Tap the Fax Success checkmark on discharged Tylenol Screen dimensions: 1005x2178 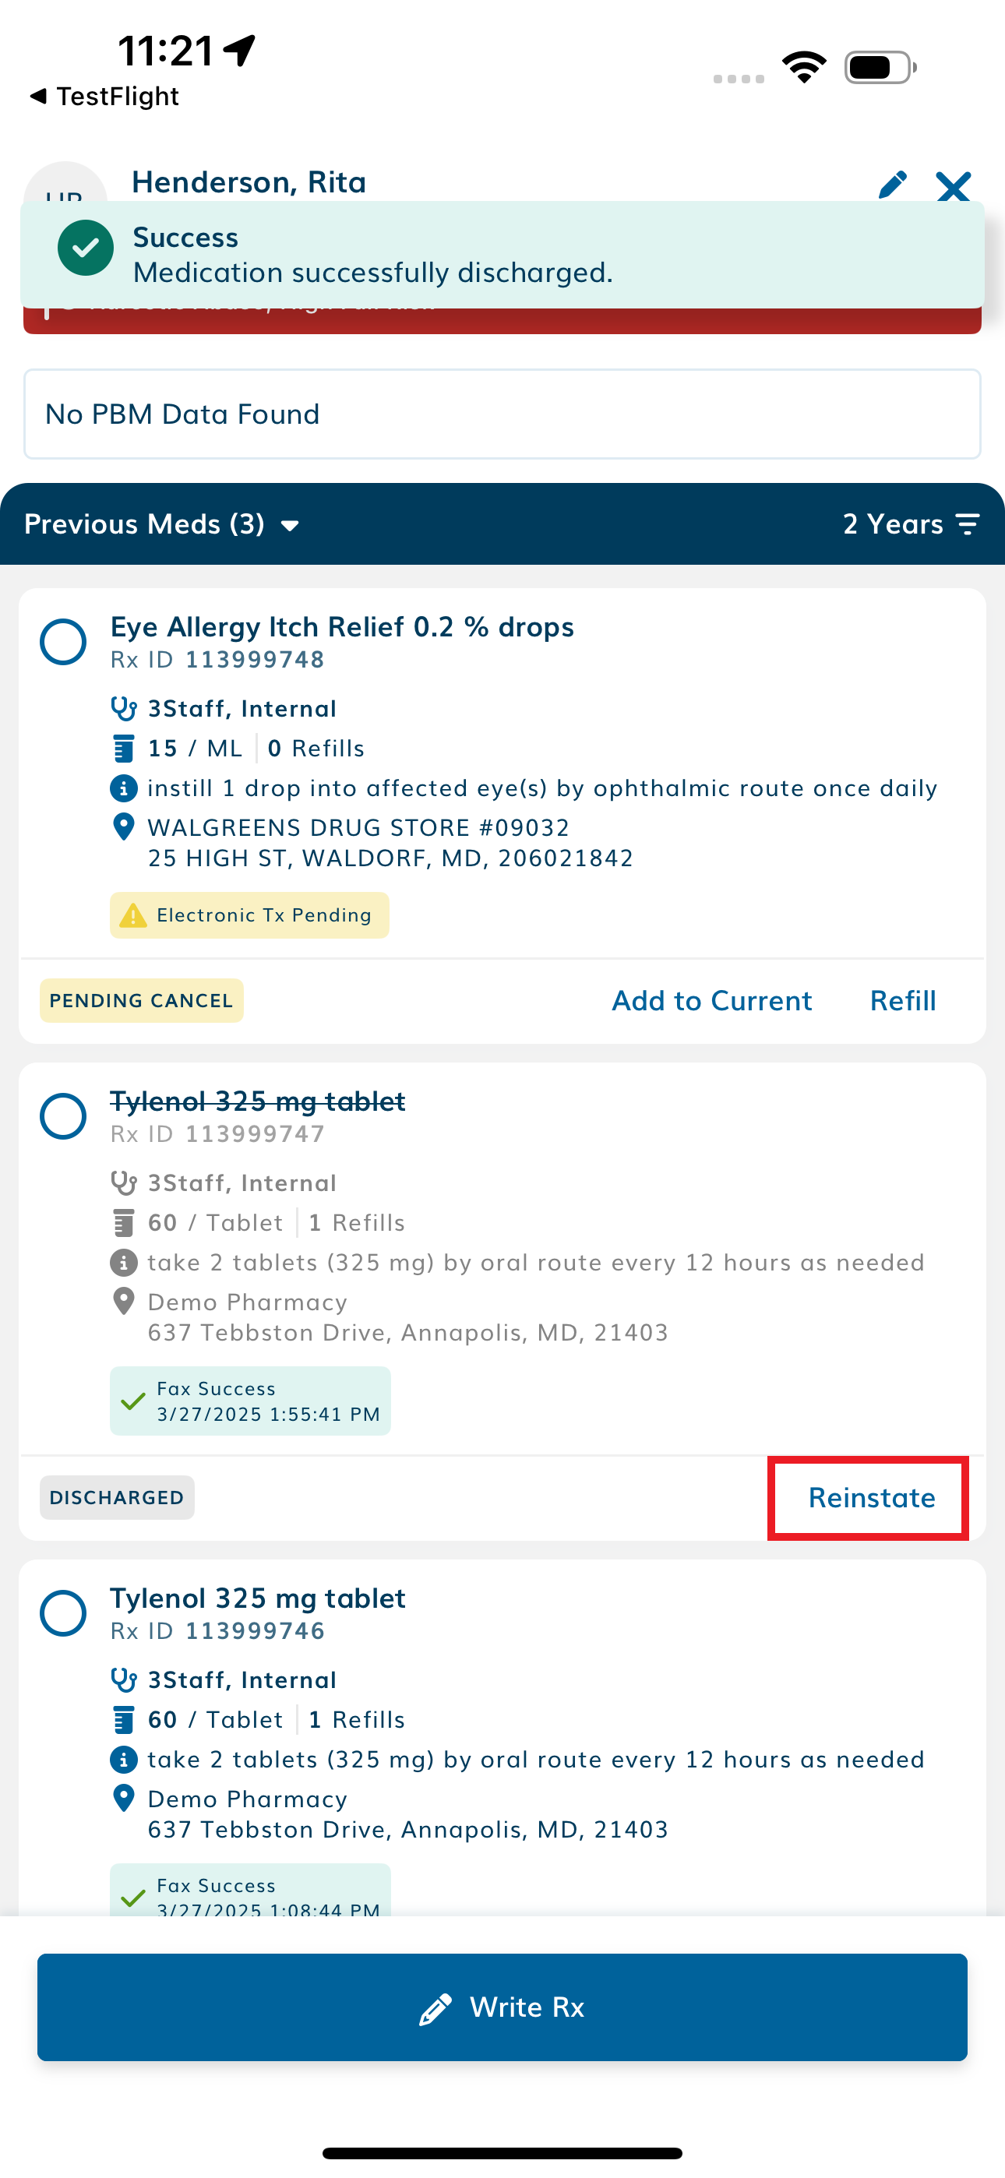[x=132, y=1401]
